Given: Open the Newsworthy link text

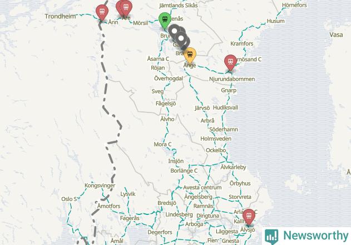Looking at the screenshot, I should (316, 236).
